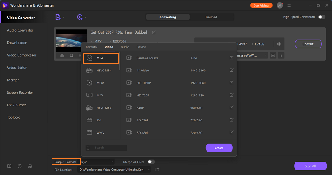Viewport: 332px width, 175px height.
Task: Click the format Search input field
Action: (106, 148)
